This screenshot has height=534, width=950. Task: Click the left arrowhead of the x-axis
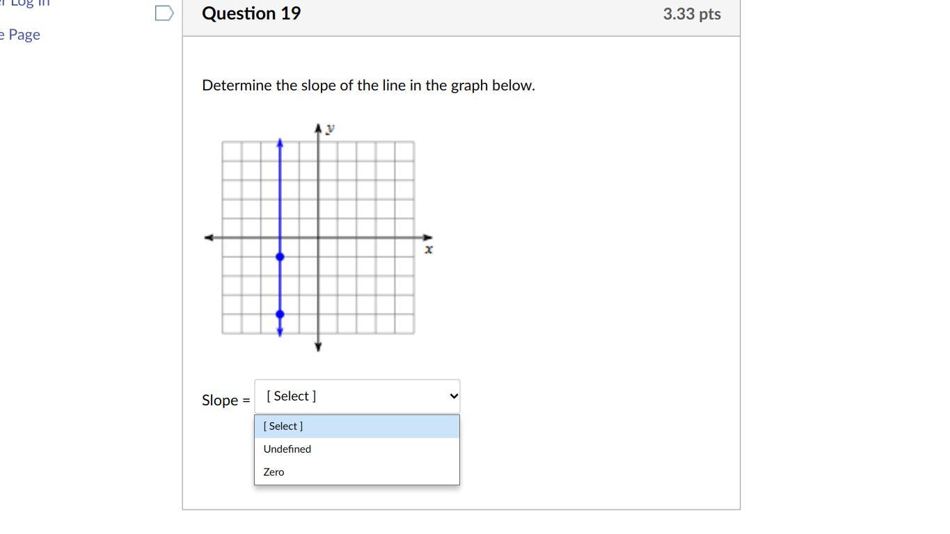209,238
